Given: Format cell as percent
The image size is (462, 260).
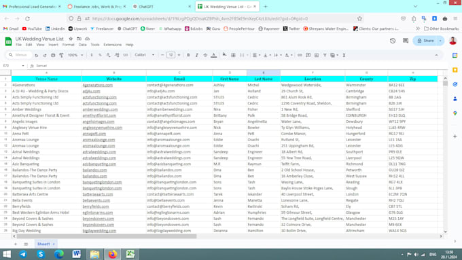Looking at the screenshot, I should 100,55.
